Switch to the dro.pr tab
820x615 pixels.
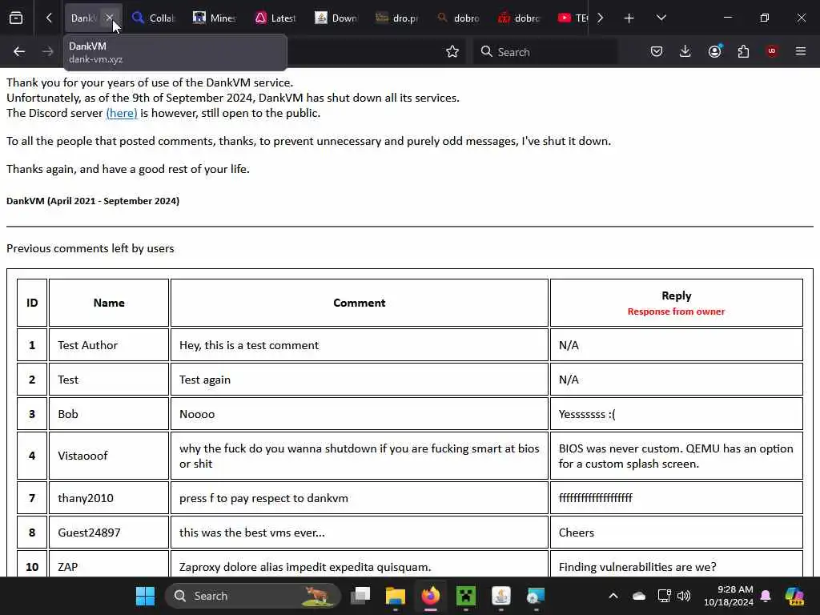(x=397, y=18)
